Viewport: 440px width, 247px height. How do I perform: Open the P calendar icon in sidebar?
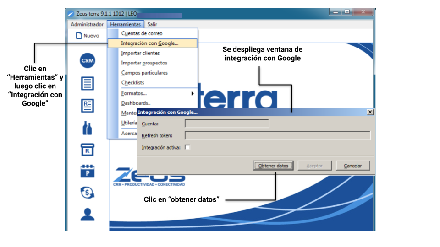click(x=88, y=171)
